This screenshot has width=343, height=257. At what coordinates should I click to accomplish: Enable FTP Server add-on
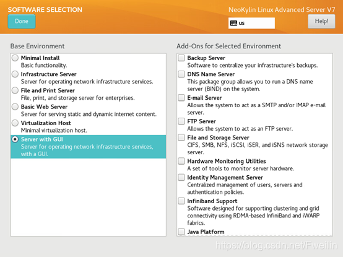[x=181, y=121]
